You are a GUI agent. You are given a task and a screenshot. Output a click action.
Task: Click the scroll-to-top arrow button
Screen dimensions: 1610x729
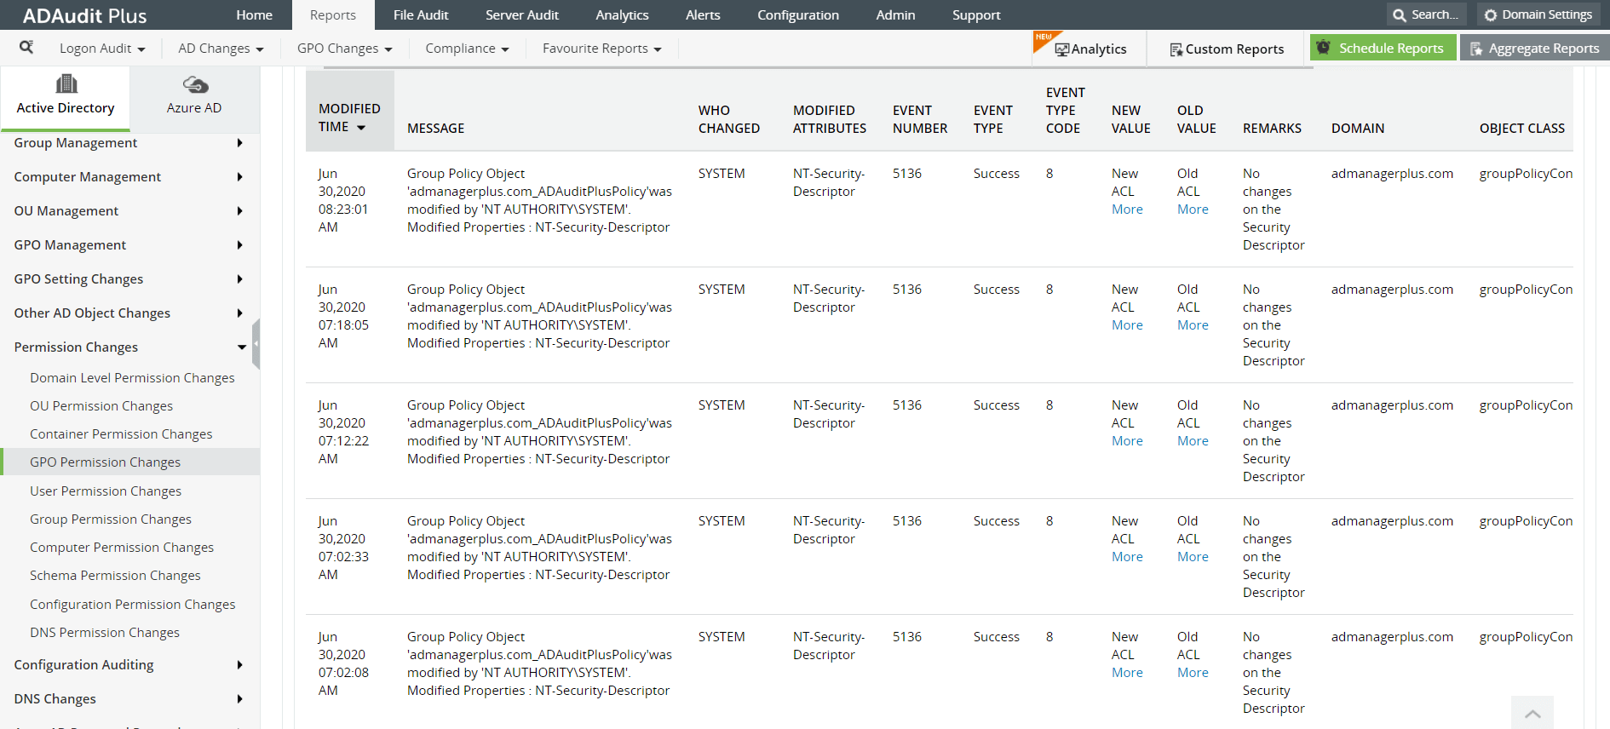1532,714
